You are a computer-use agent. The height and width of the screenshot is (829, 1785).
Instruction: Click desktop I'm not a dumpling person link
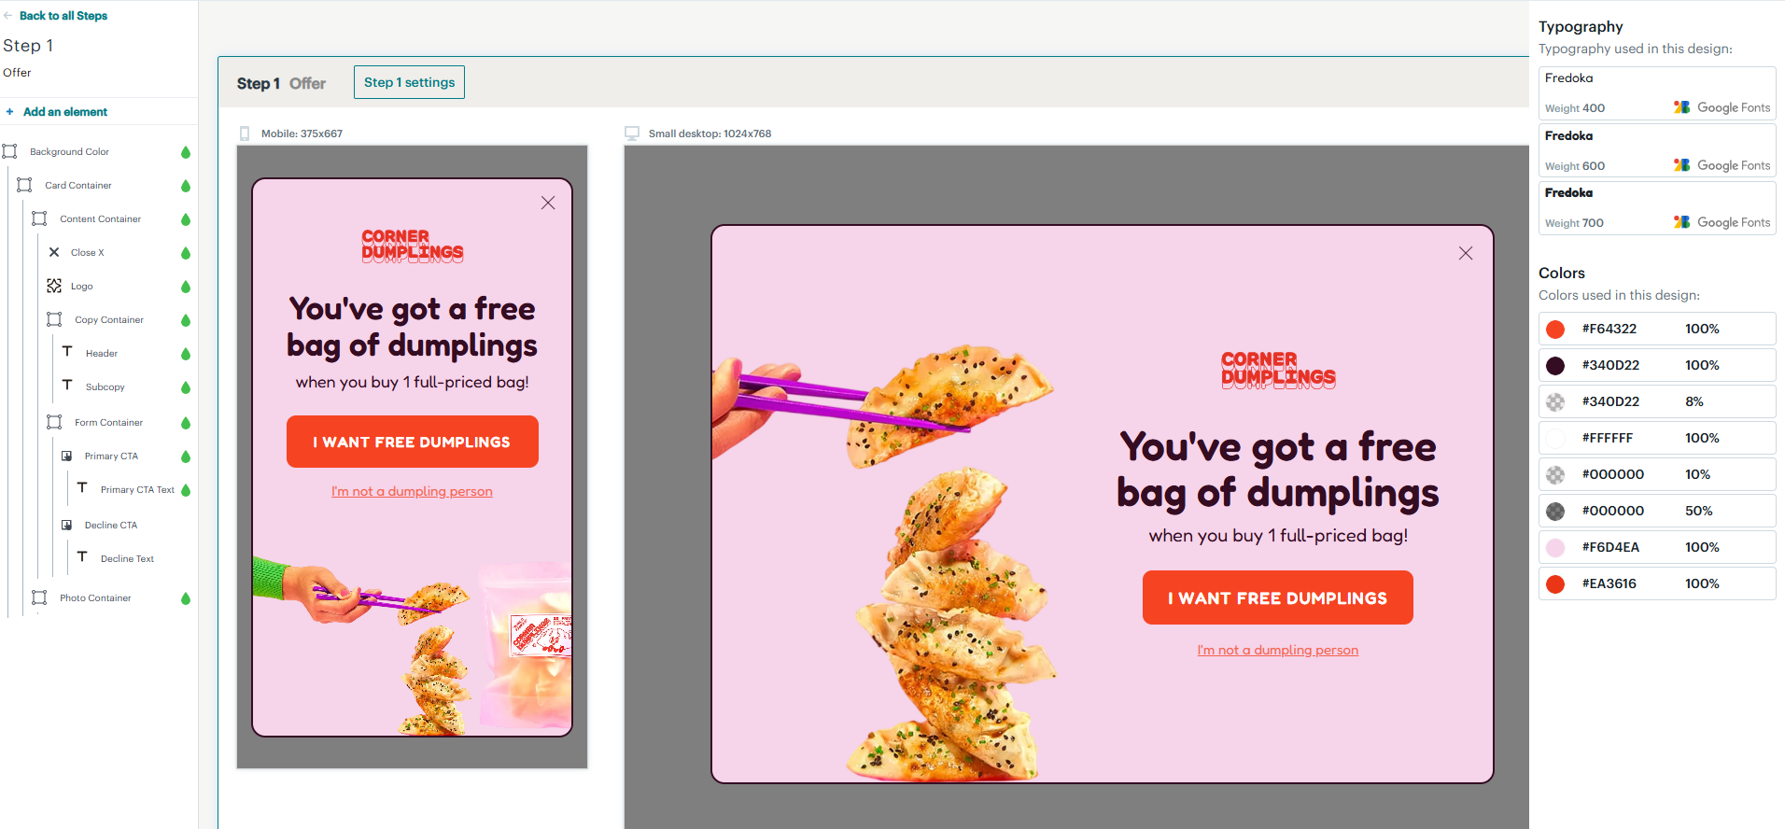1278,650
